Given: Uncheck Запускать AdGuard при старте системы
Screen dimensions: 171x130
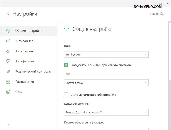Looking at the screenshot, I should [66, 65].
